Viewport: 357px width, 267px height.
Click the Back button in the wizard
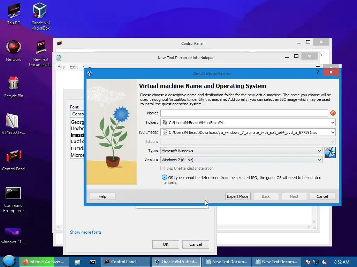(x=266, y=196)
